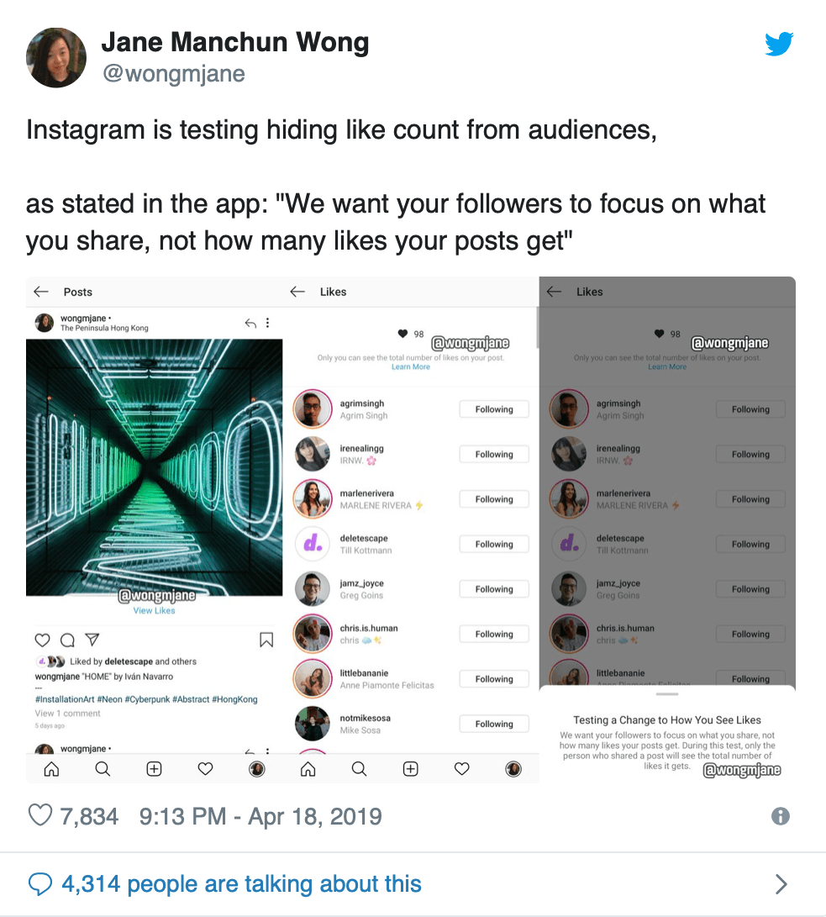Tap the paper plane share icon
Screen dimensions: 826x917
(92, 640)
